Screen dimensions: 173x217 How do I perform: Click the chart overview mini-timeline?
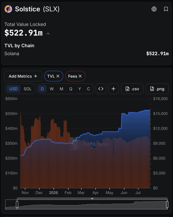(x=86, y=205)
